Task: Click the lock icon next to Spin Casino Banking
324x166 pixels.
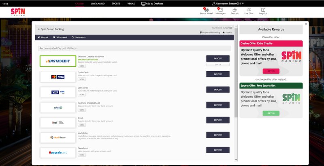Action: click(x=38, y=29)
